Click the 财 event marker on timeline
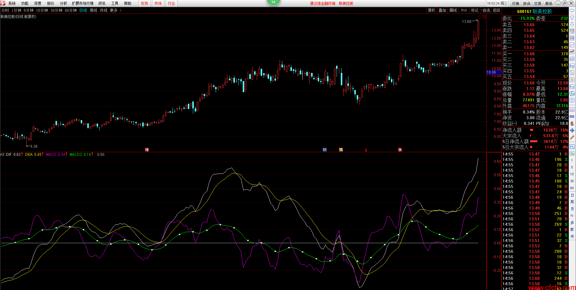The width and height of the screenshot is (576, 290). [x=325, y=150]
